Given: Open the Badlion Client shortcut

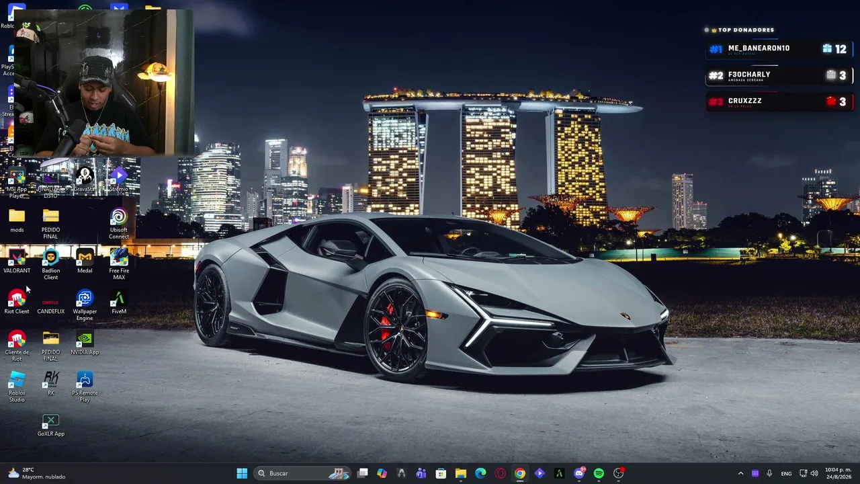Looking at the screenshot, I should pyautogui.click(x=51, y=265).
